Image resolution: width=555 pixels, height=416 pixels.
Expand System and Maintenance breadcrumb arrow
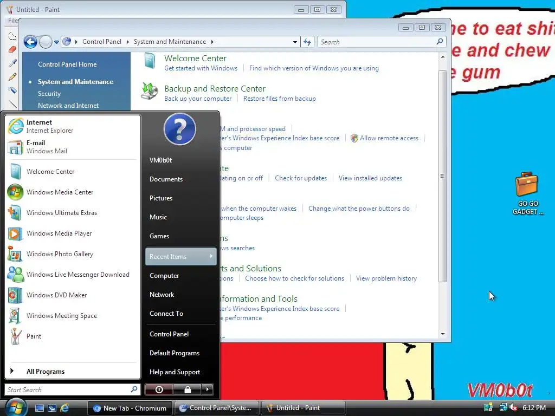(212, 42)
